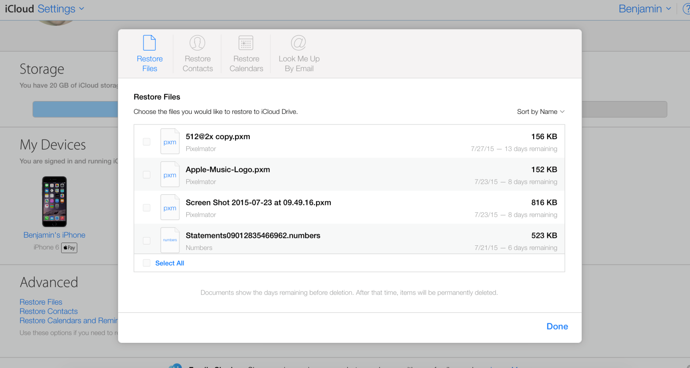The image size is (690, 368).
Task: Click the pxm icon for the Screen Shot file
Action: [x=170, y=207]
